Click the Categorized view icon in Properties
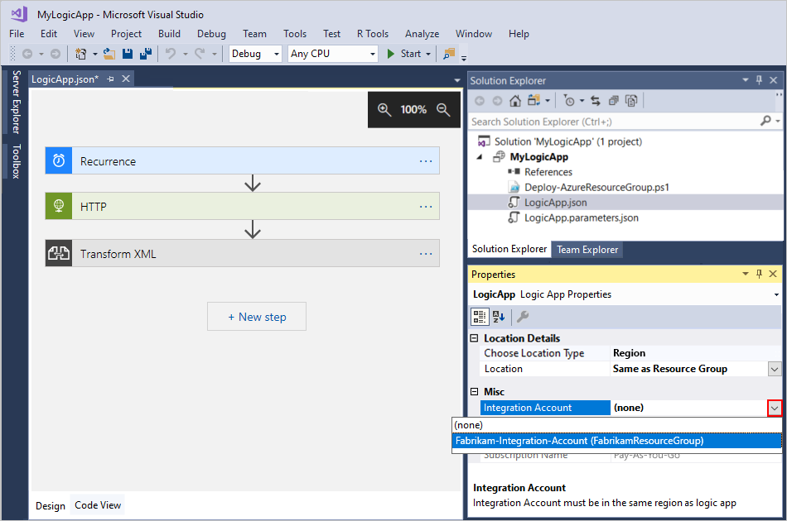787x521 pixels. click(x=480, y=317)
